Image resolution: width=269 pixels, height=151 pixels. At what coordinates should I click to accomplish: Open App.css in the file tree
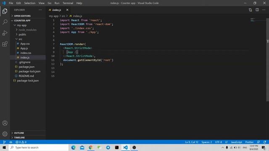tap(28, 44)
